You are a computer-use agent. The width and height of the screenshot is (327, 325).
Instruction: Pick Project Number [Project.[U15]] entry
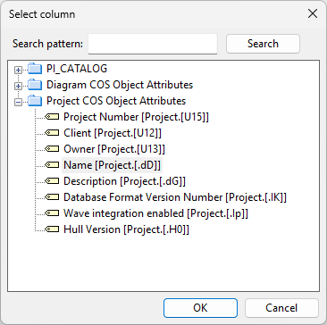click(x=136, y=117)
